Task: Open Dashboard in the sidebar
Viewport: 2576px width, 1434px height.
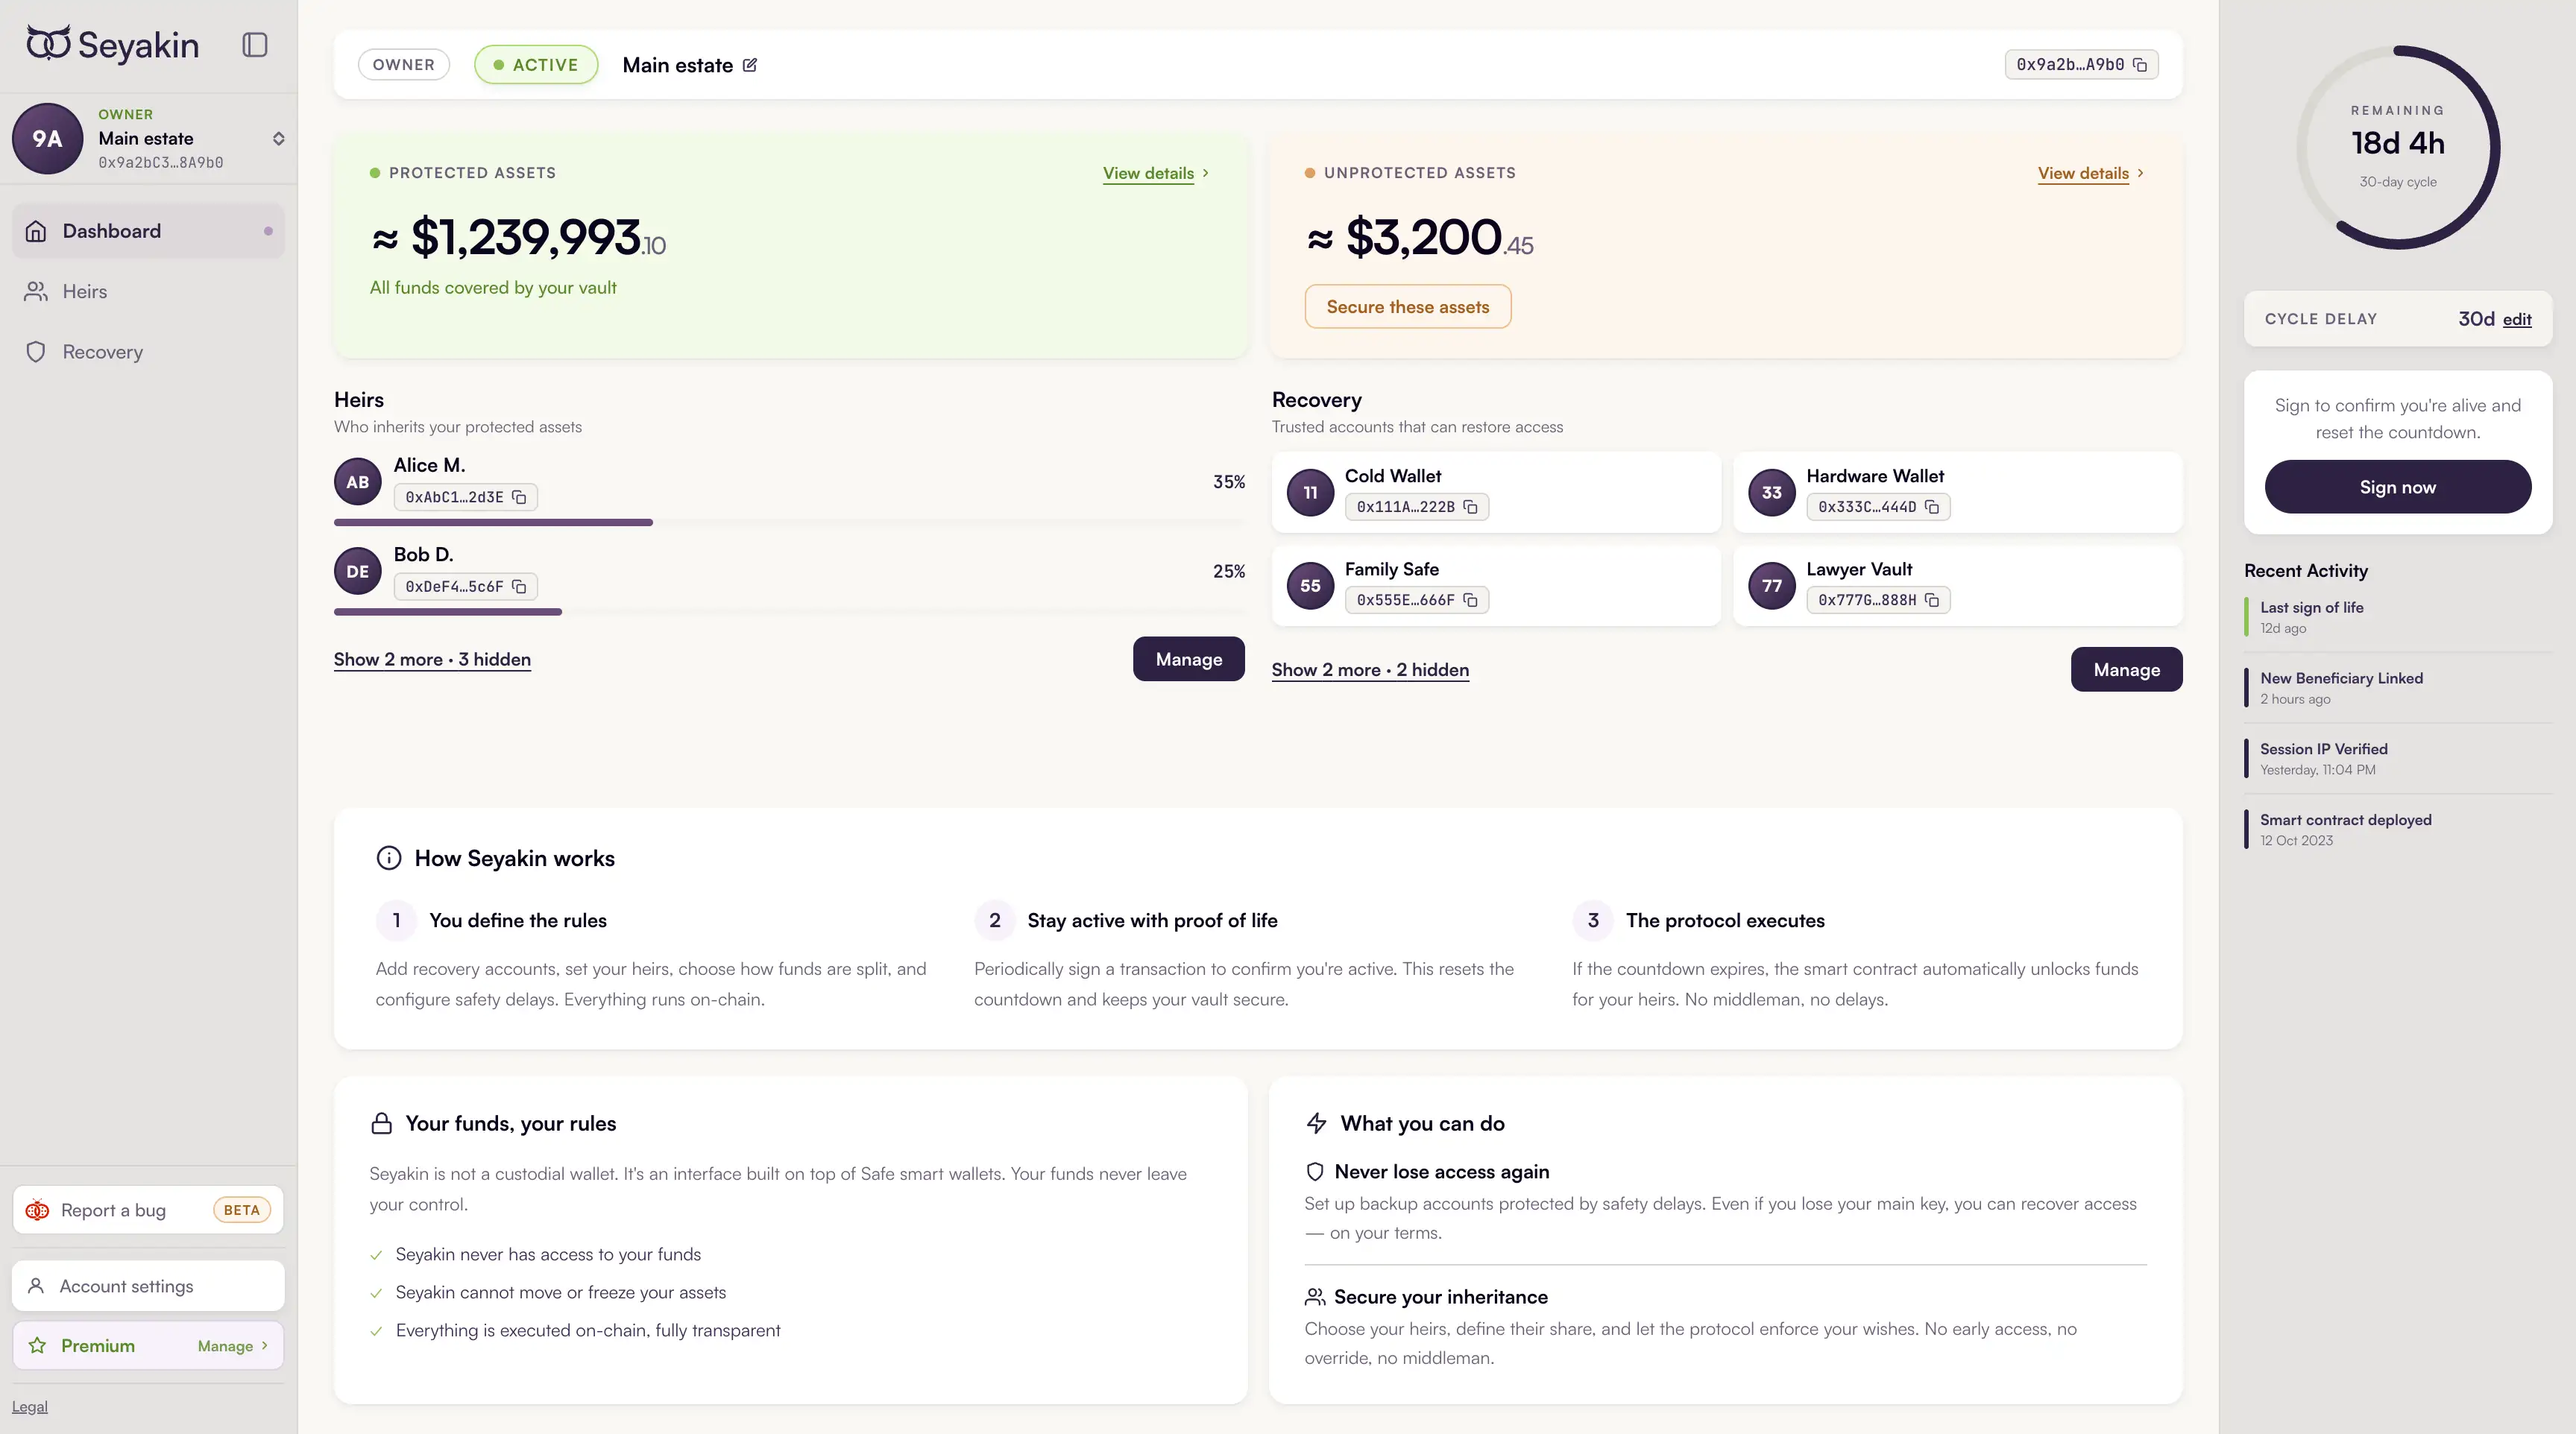Action: coord(148,231)
